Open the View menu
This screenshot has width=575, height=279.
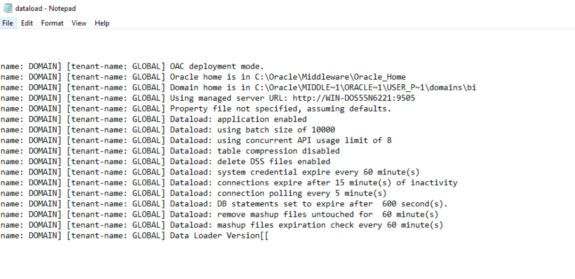tap(79, 23)
